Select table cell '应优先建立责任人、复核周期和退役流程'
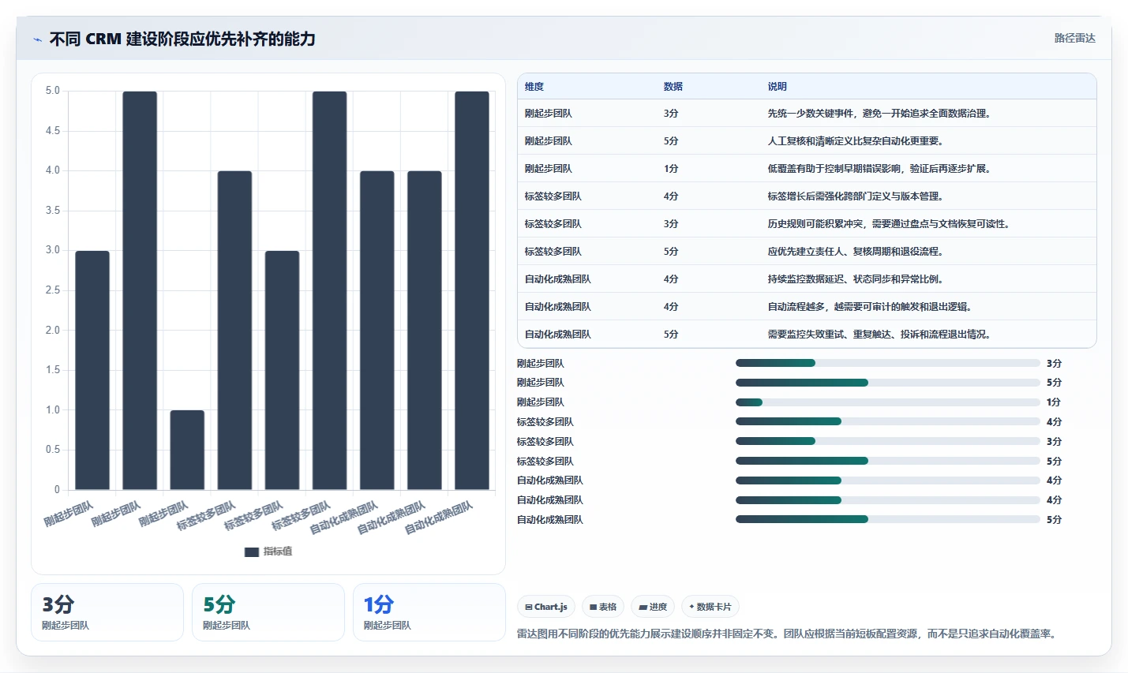Screen dimensions: 1128x673 (x=855, y=252)
